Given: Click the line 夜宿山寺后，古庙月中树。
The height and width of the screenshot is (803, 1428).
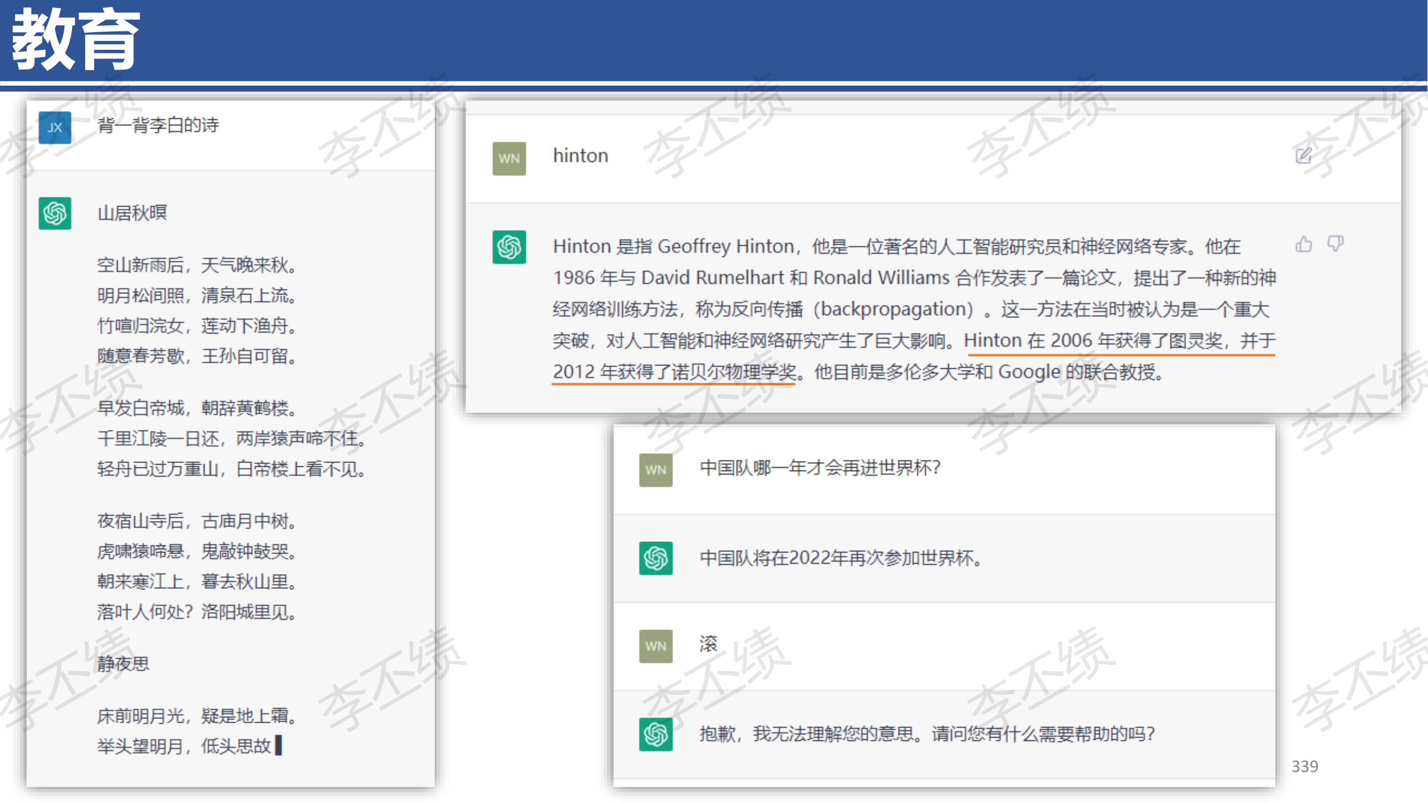Looking at the screenshot, I should tap(197, 521).
